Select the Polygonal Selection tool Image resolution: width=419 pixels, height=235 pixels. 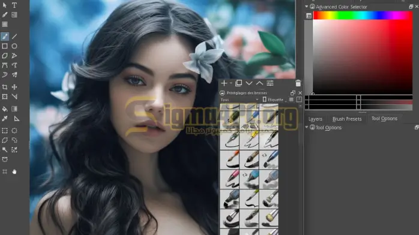coord(5,140)
